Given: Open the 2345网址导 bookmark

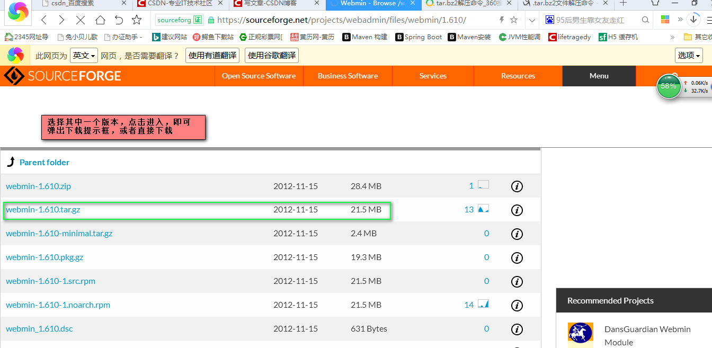Looking at the screenshot, I should [x=26, y=37].
